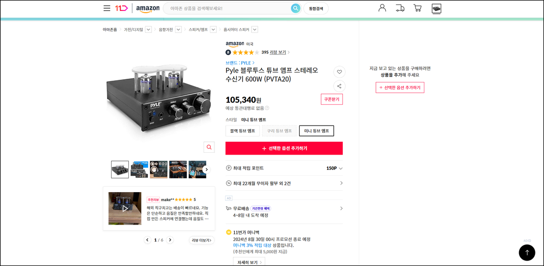Select the 미니 튜브 앰프 style option
The width and height of the screenshot is (544, 266).
tap(316, 131)
